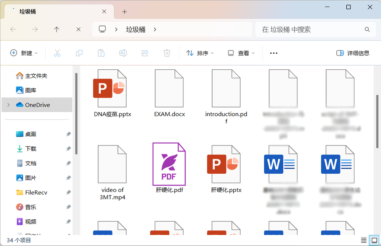Click the This PC monitor icon in address bar
This screenshot has width=381, height=246.
(102, 29)
